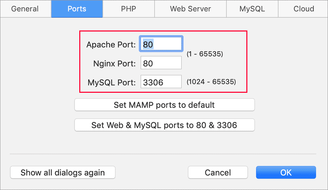328x190 pixels.
Task: Open the PHP tab
Action: (128, 9)
